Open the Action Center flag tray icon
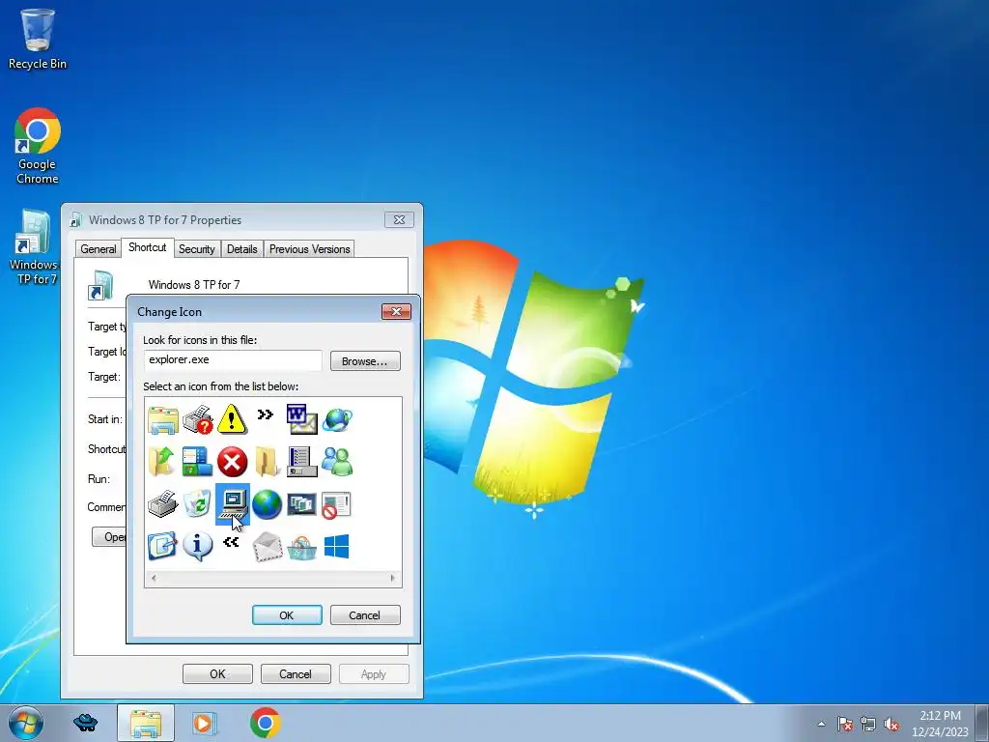The height and width of the screenshot is (742, 989). pos(845,724)
